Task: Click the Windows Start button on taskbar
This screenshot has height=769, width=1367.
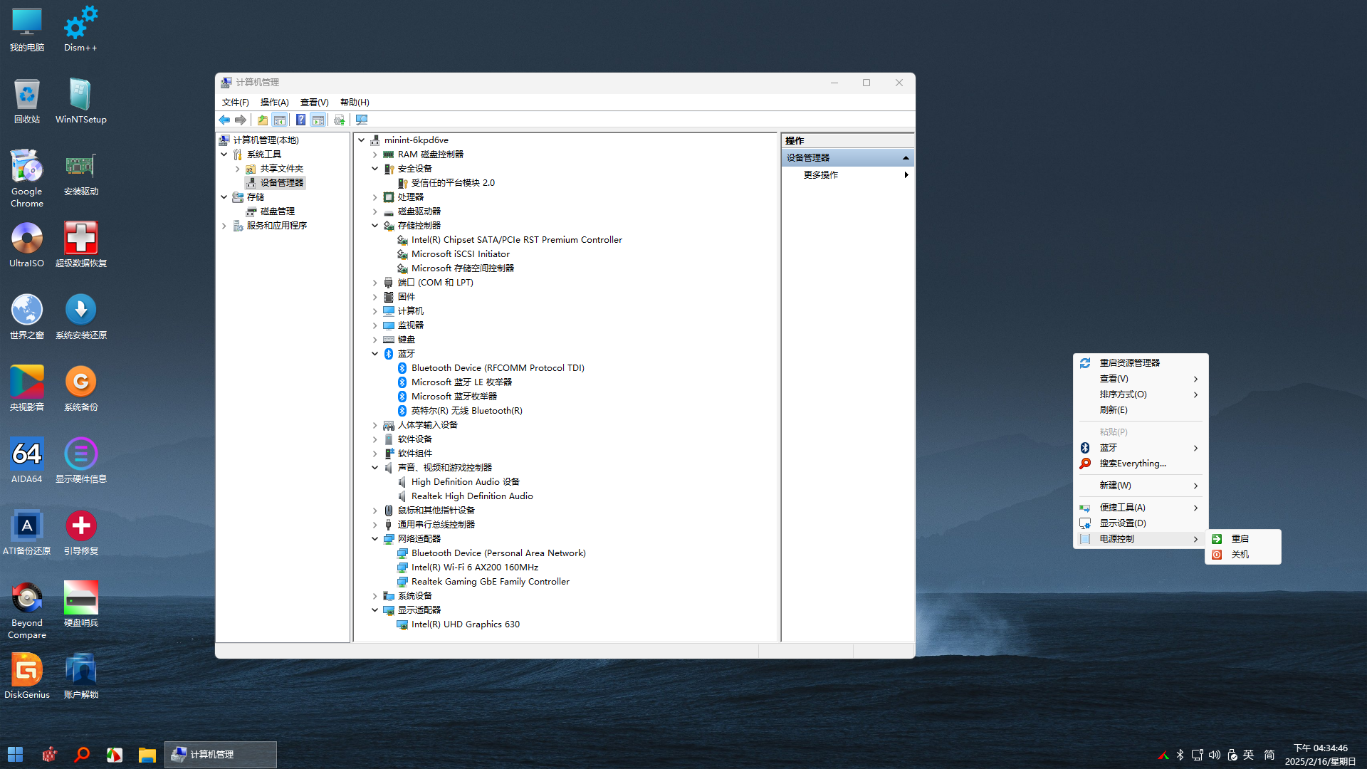Action: [x=16, y=755]
